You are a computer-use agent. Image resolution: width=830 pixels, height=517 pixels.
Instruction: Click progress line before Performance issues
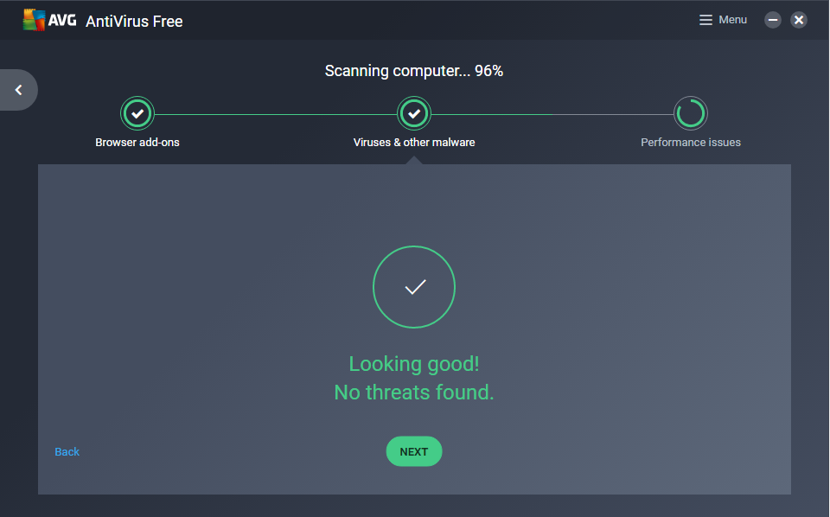click(553, 114)
